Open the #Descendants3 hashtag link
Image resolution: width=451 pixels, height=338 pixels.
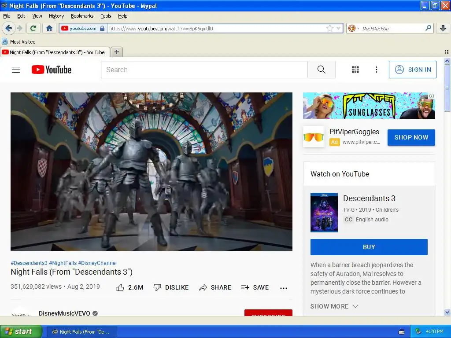(29, 263)
